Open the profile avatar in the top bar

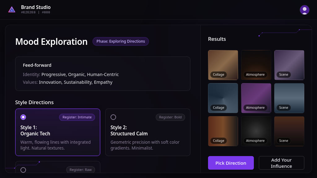click(304, 10)
